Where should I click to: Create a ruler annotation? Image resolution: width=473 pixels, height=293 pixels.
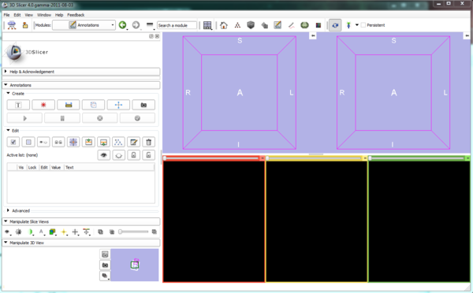[x=69, y=105]
